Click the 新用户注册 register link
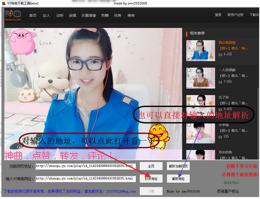 pos(235,15)
